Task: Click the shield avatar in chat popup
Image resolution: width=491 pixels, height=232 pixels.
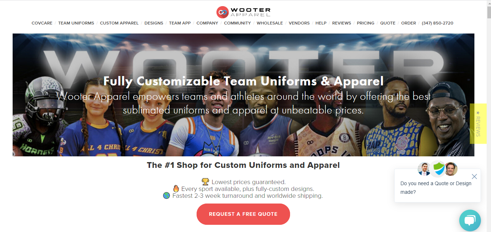Action: [438, 169]
